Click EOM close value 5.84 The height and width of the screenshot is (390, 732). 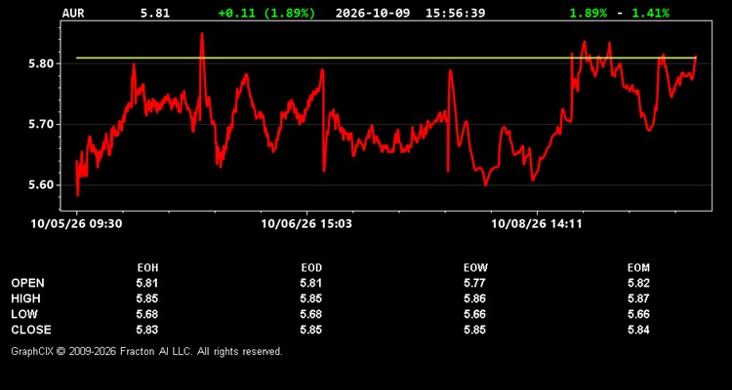pos(638,330)
